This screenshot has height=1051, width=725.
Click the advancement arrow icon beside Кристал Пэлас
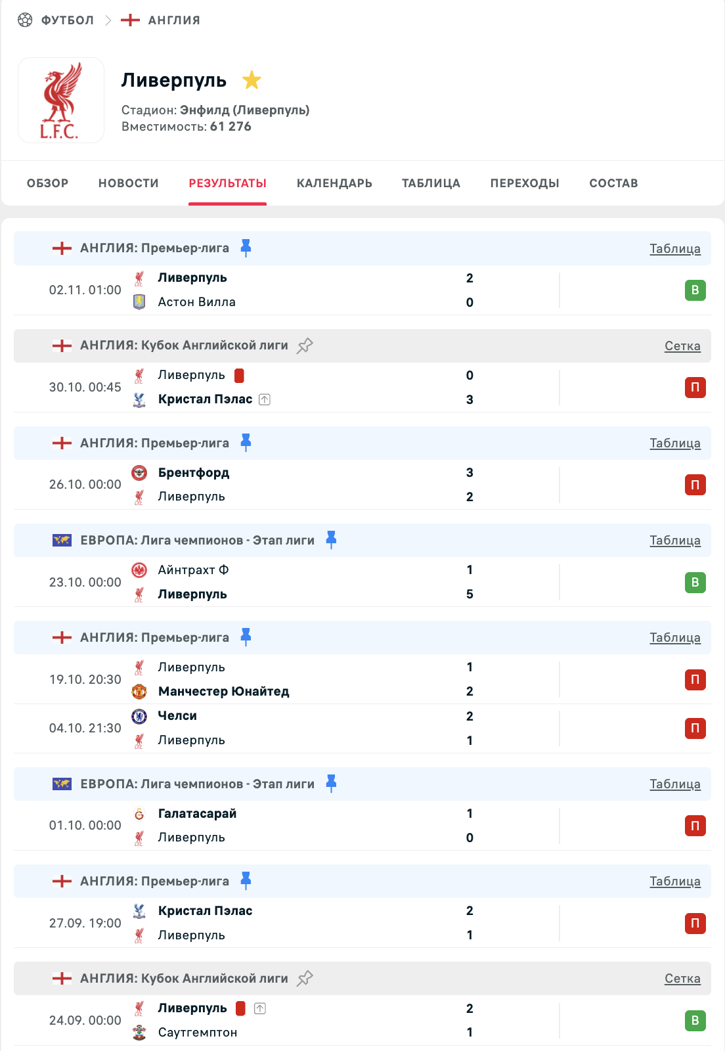(265, 399)
